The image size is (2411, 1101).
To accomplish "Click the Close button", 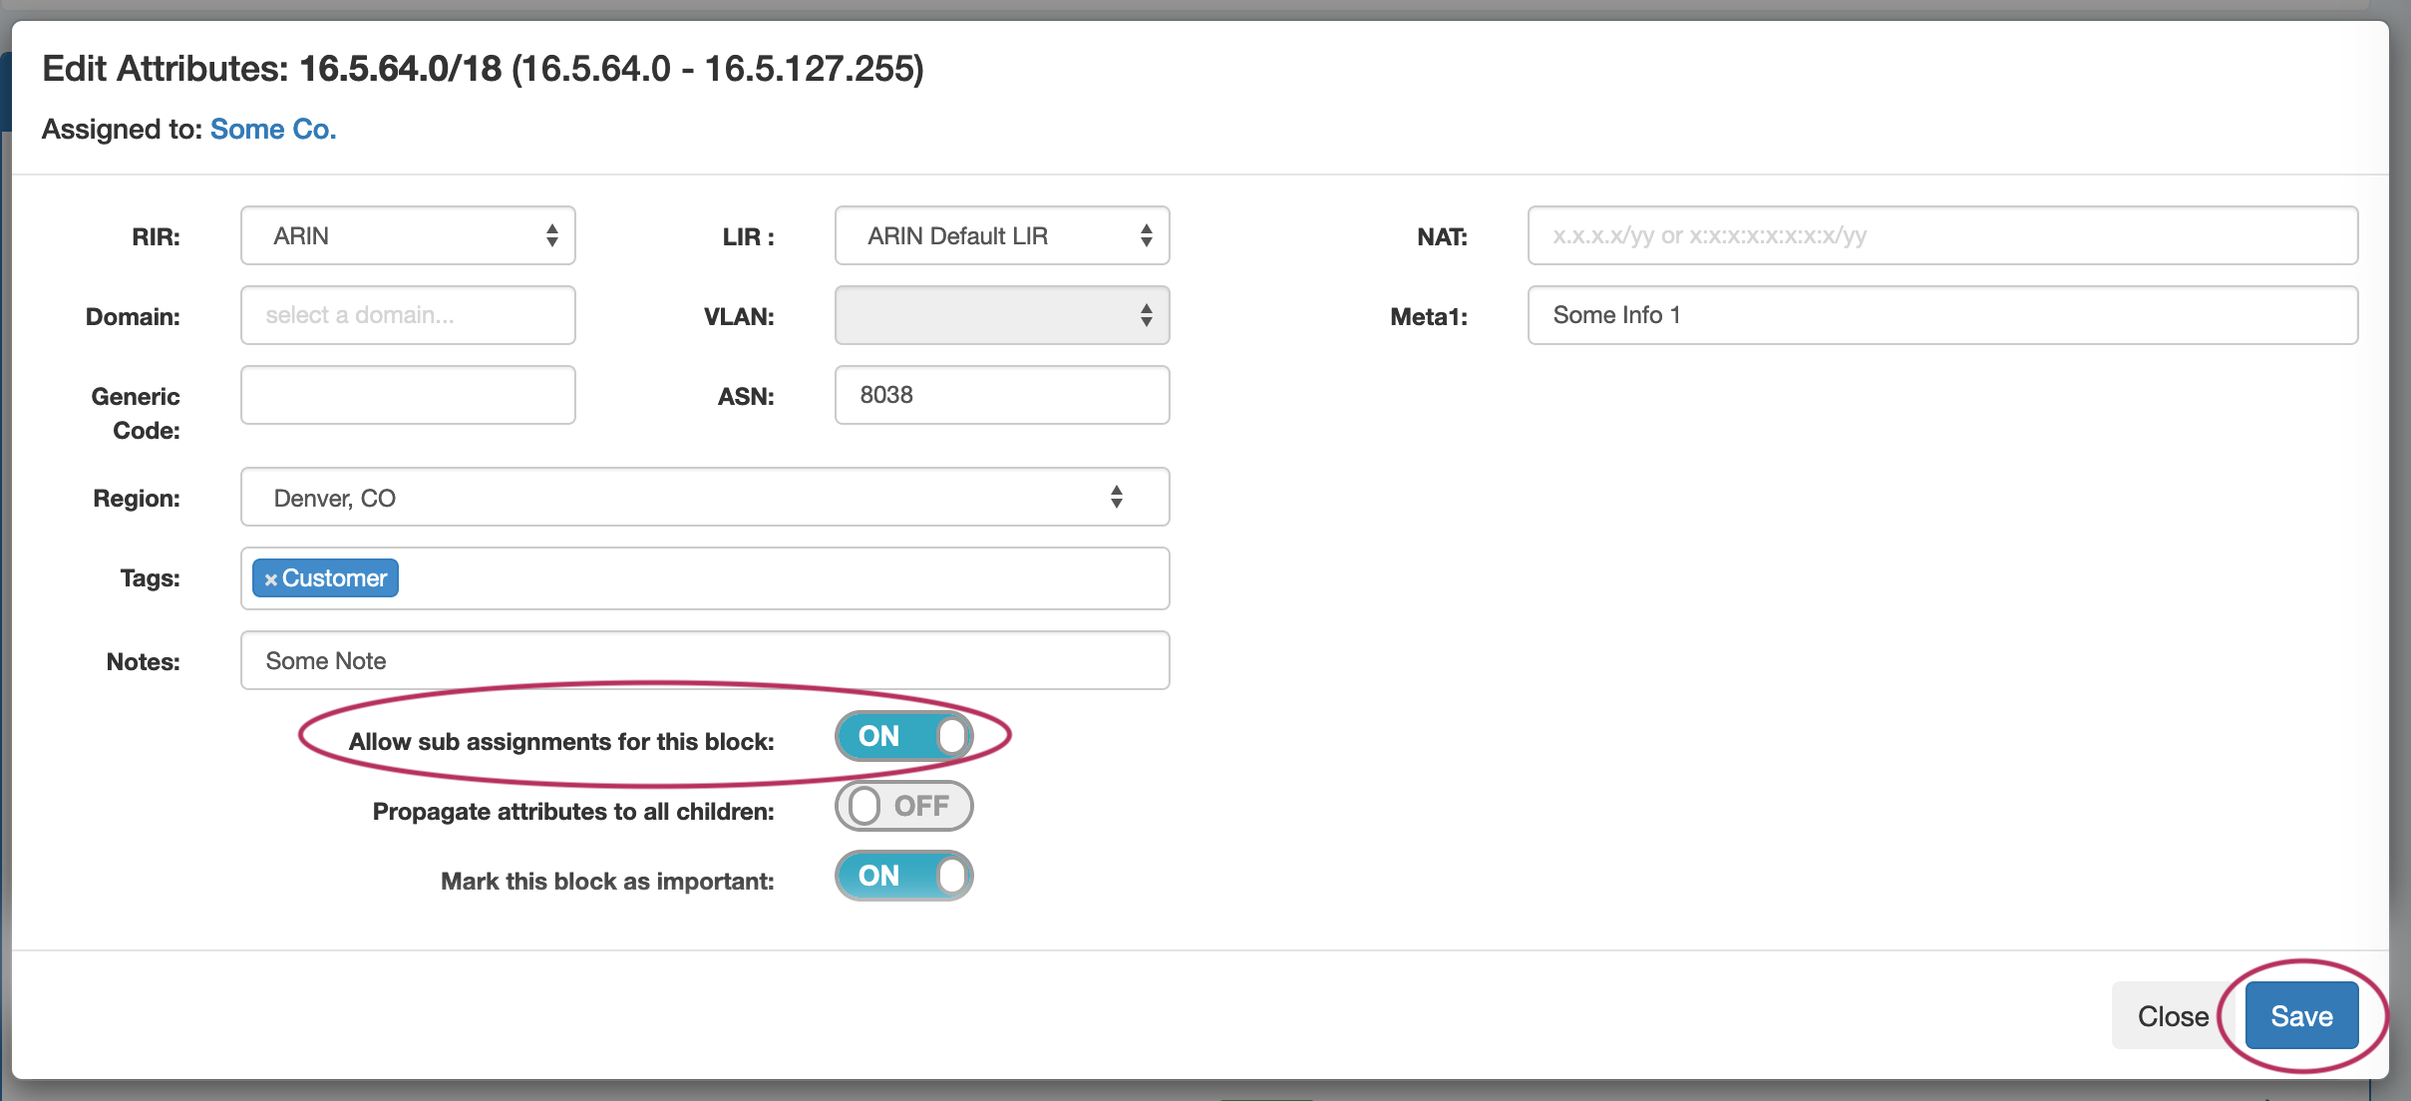I will 2173,1015.
